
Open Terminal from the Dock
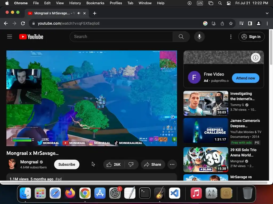(x=145, y=193)
